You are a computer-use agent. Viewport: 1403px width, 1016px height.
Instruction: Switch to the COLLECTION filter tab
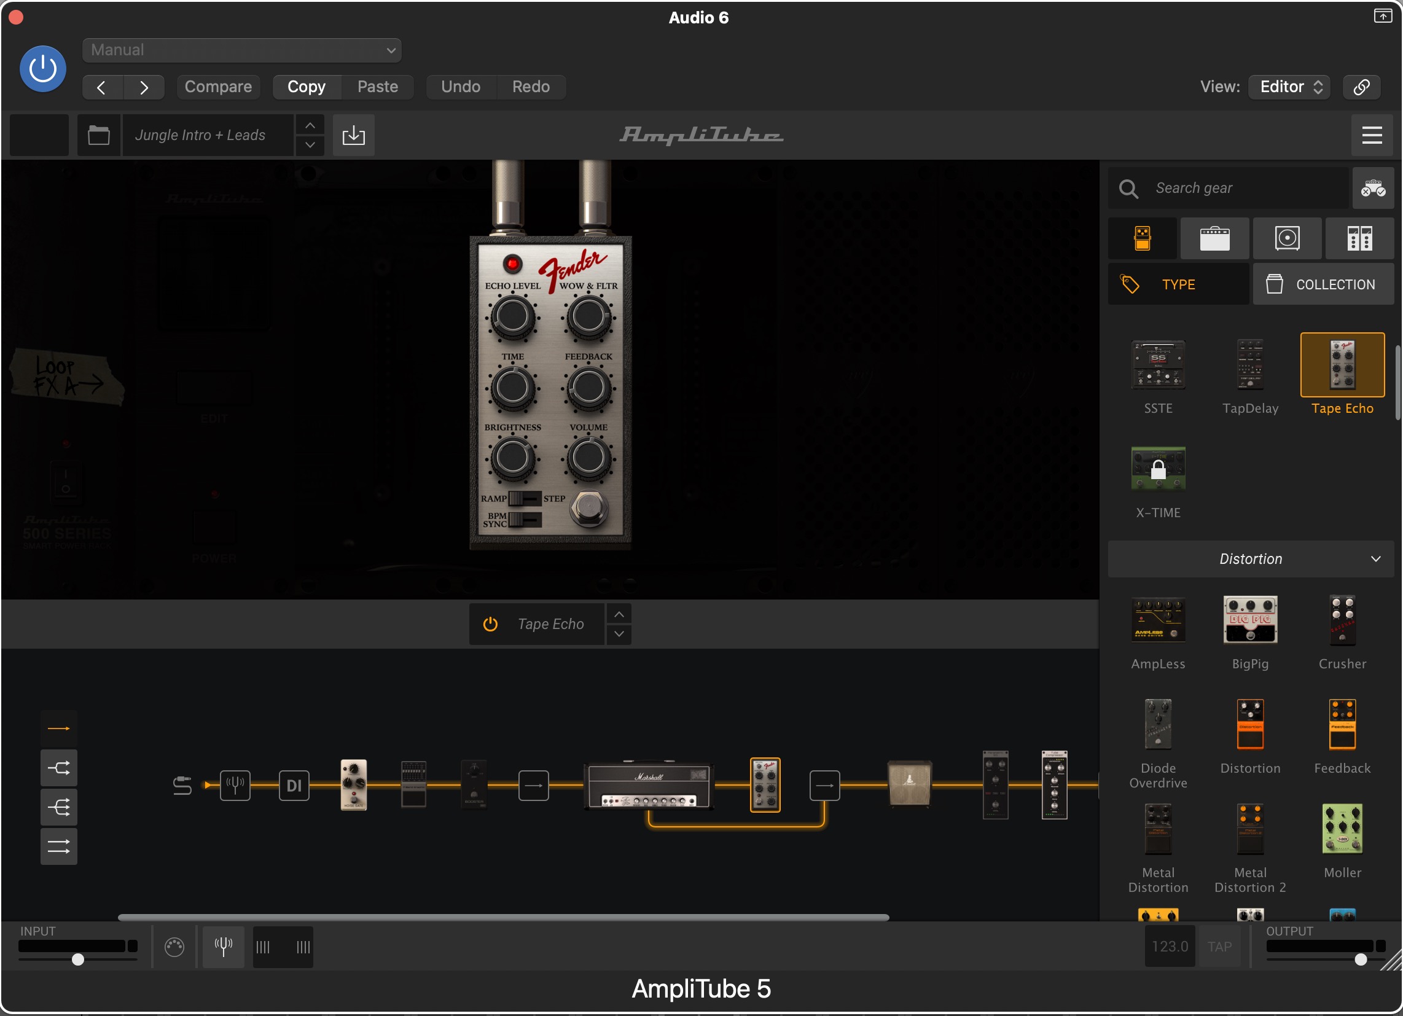[x=1323, y=284]
